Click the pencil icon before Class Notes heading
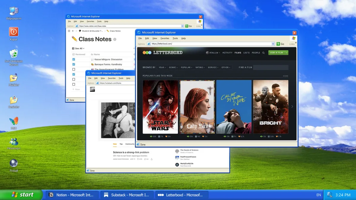Image resolution: width=356 pixels, height=200 pixels. point(74,39)
